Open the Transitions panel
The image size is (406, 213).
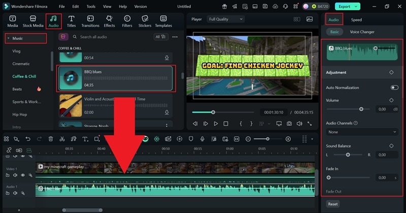(x=90, y=21)
